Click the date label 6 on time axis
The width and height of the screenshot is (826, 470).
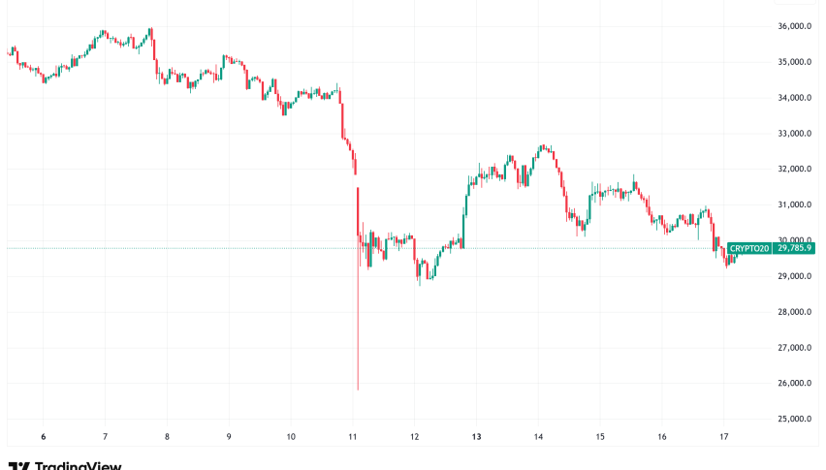[x=44, y=437]
